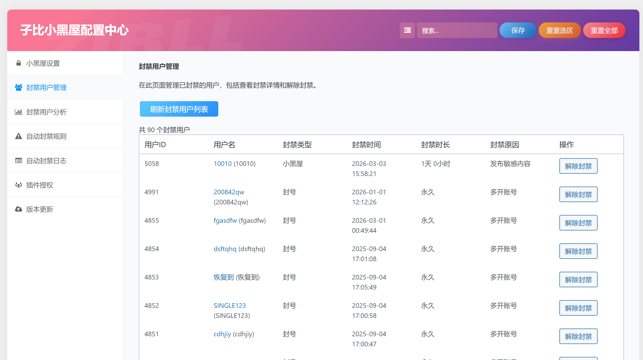Open 版本更新 menu item
Screen dimensions: 643x360
pos(65,209)
